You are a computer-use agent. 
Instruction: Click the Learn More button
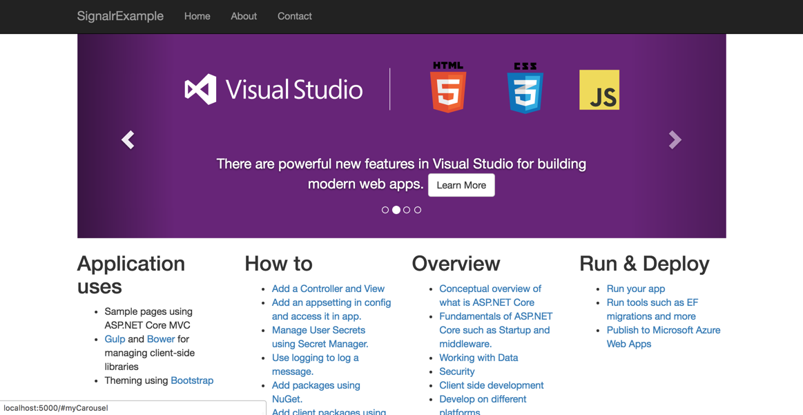pyautogui.click(x=461, y=185)
